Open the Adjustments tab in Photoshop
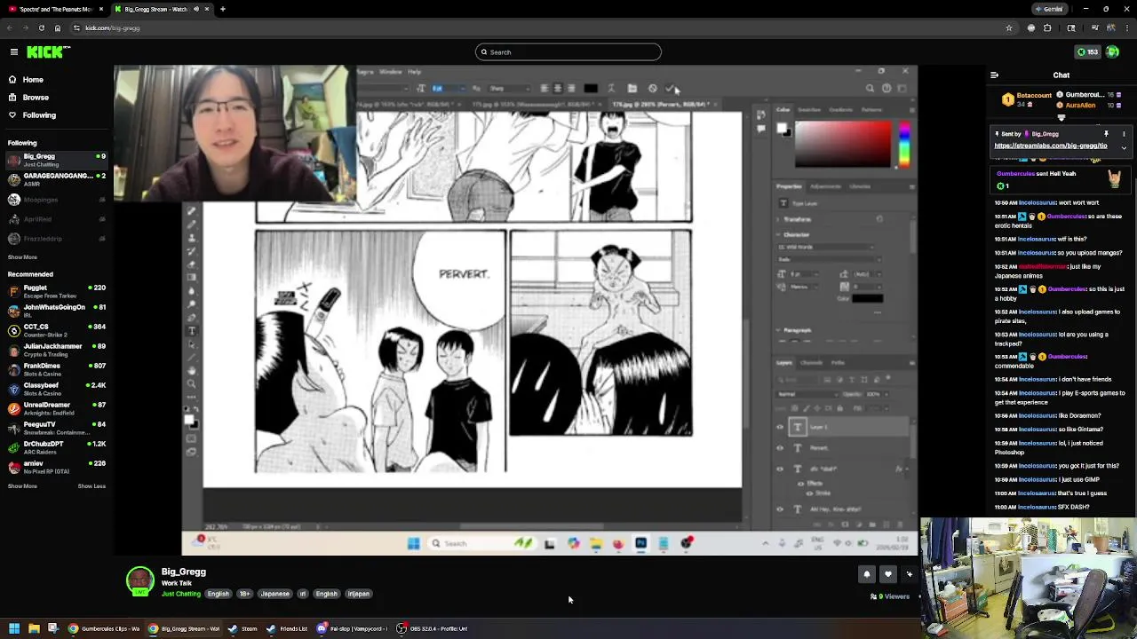Screen dimensions: 1137x639 coord(826,186)
